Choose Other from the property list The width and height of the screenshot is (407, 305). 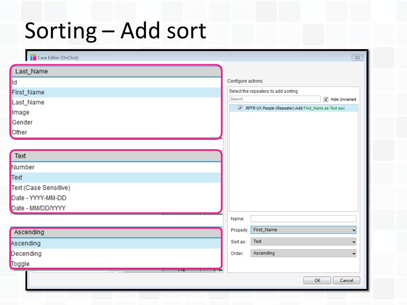tap(116, 132)
